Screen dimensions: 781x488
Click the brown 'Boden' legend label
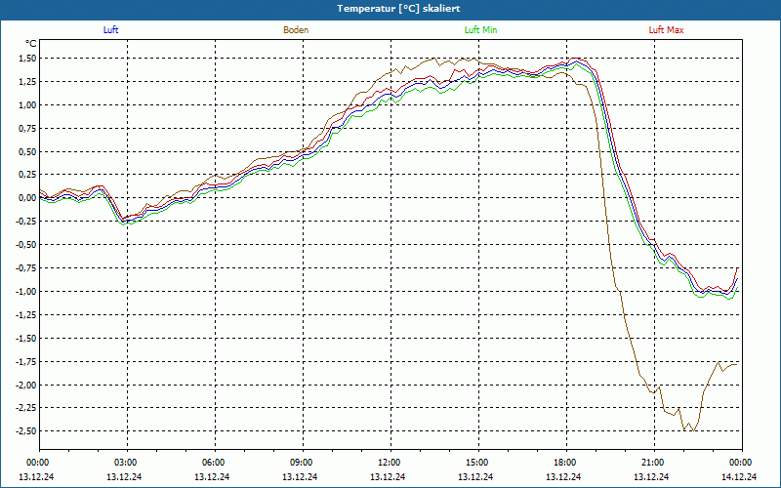tap(296, 30)
